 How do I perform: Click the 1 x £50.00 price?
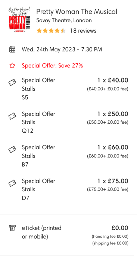[x=113, y=114]
